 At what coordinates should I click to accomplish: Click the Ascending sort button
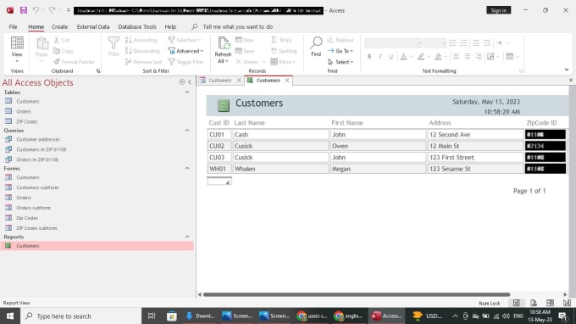(x=141, y=40)
